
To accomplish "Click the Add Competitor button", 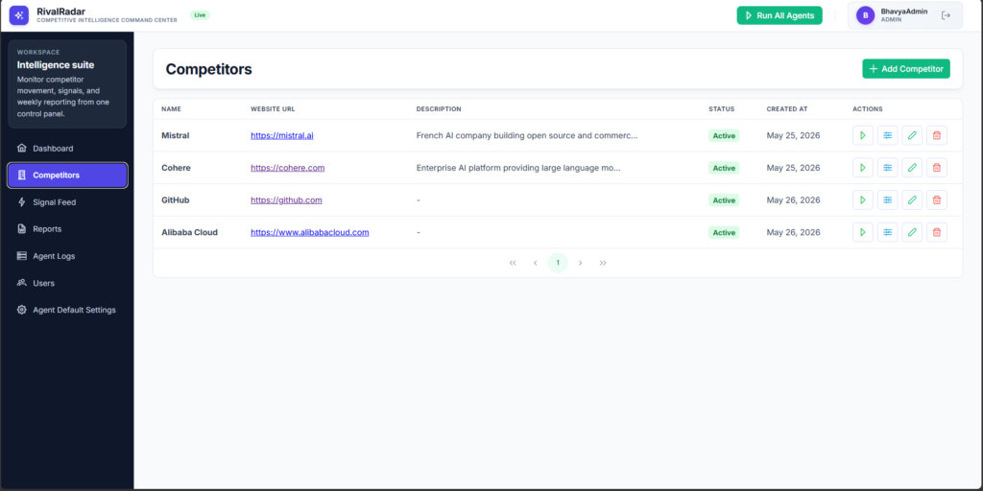I will coord(906,69).
